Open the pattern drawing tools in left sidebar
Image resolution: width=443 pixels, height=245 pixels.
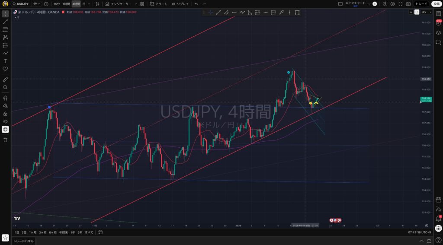[5, 38]
